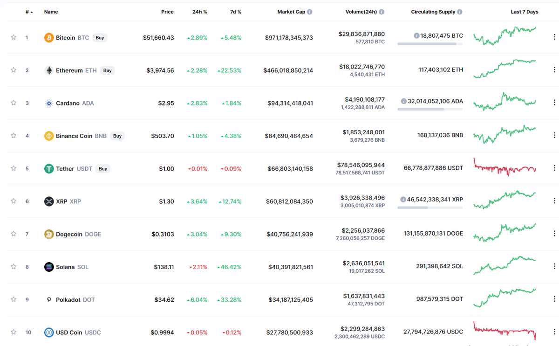Viewport: 559px width, 346px height.
Task: Sort table by rank # column
Action: pos(29,12)
